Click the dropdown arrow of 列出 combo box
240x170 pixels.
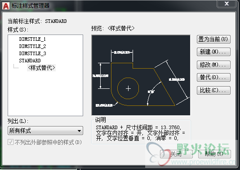click(79, 131)
